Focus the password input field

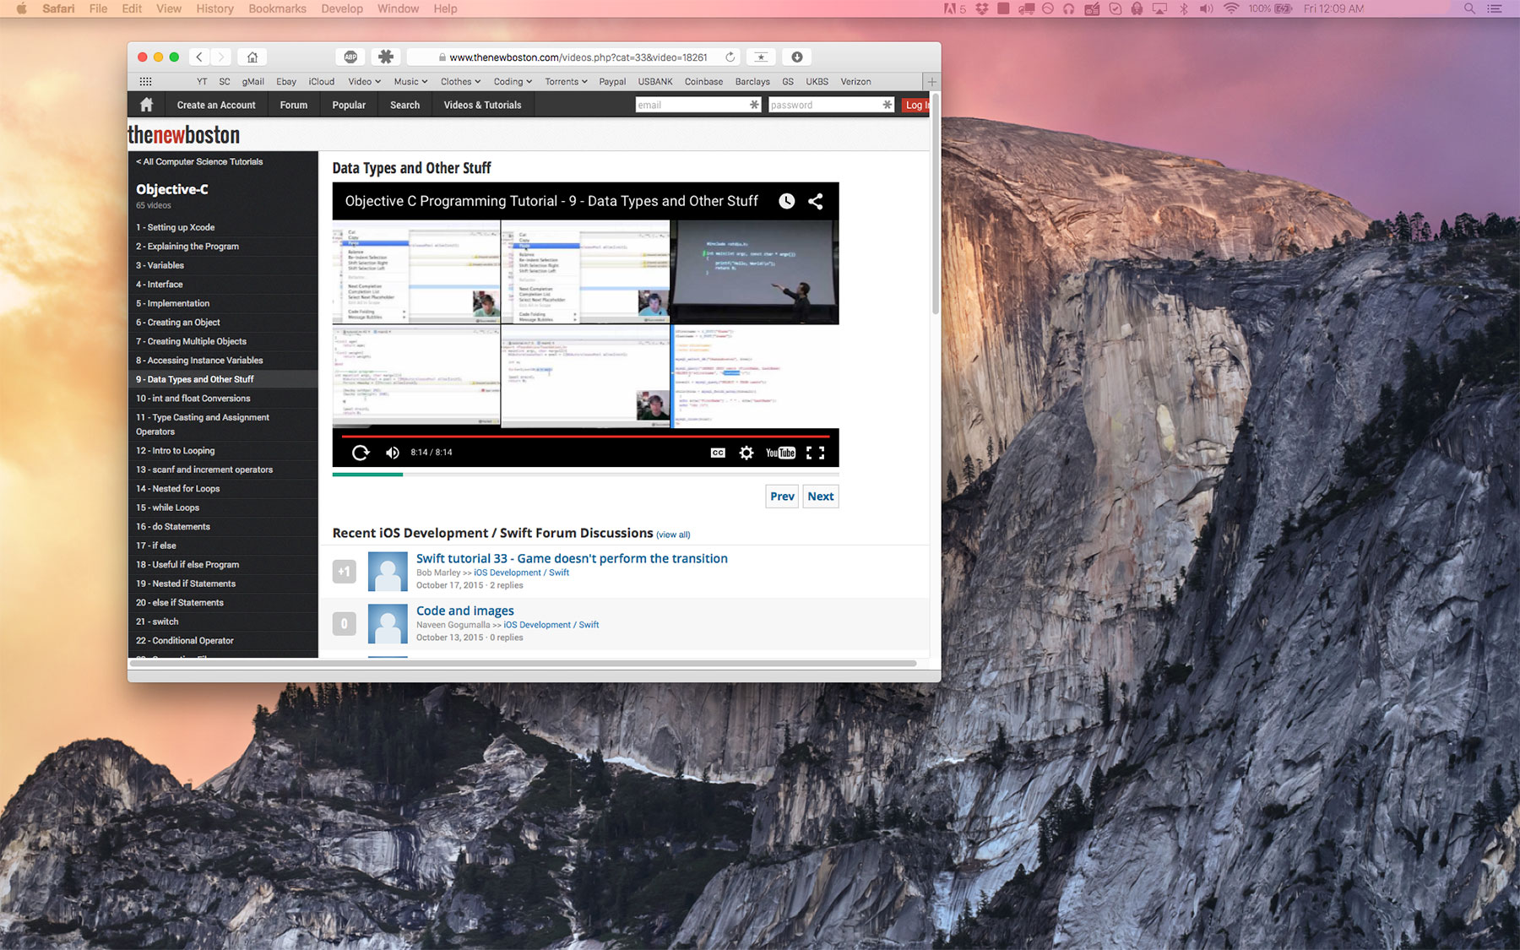tap(831, 105)
